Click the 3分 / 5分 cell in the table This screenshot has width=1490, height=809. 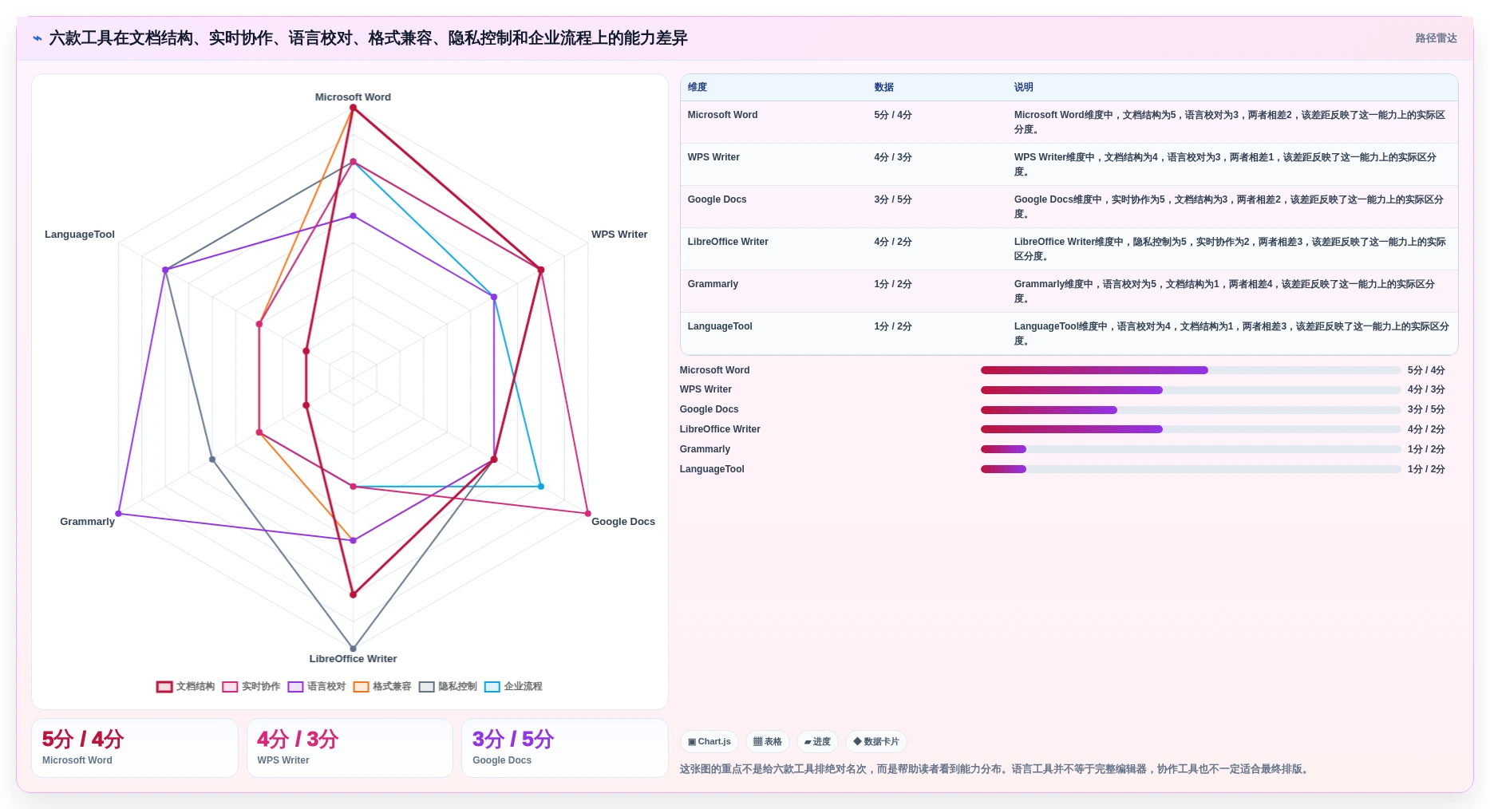[892, 199]
